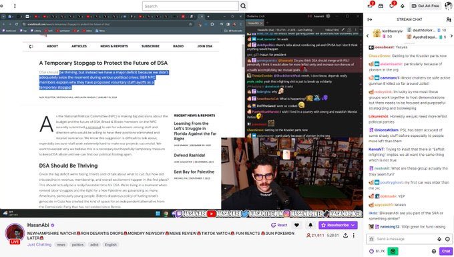Image resolution: width=454 pixels, height=257 pixels.
Task: Open the notifications inbox icon
Action: 381,6
